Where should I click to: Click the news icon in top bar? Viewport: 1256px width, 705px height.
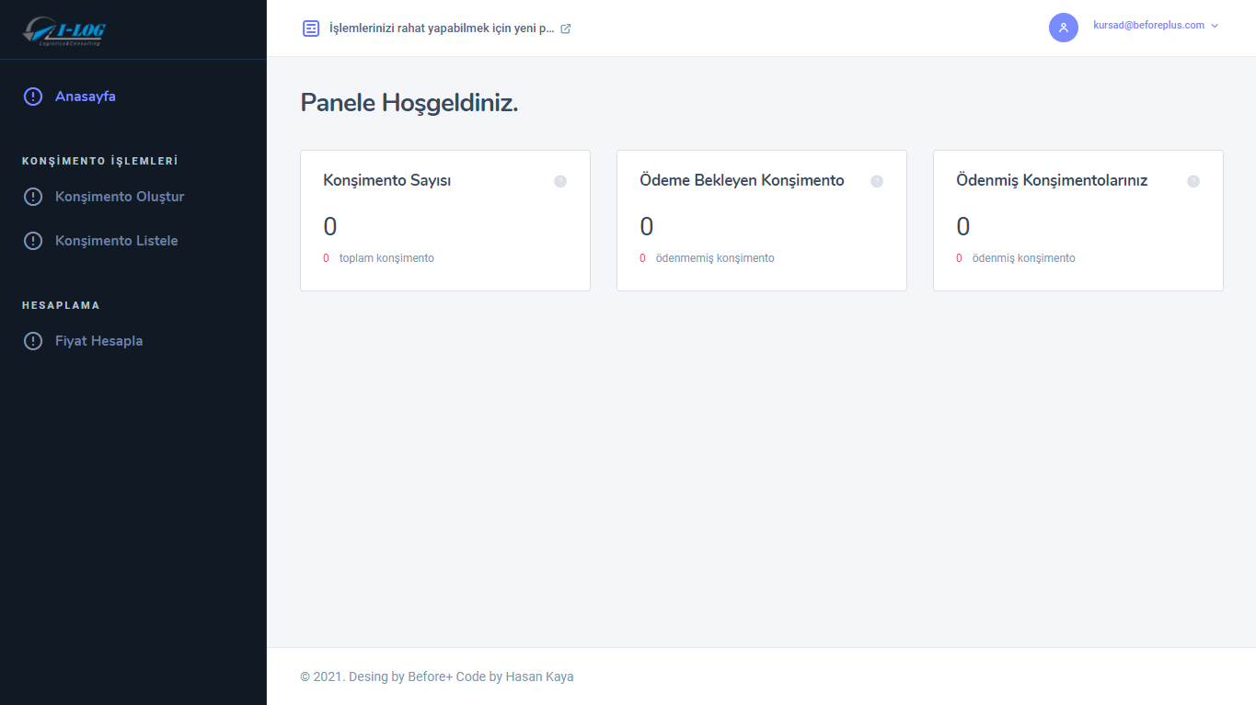pos(311,28)
